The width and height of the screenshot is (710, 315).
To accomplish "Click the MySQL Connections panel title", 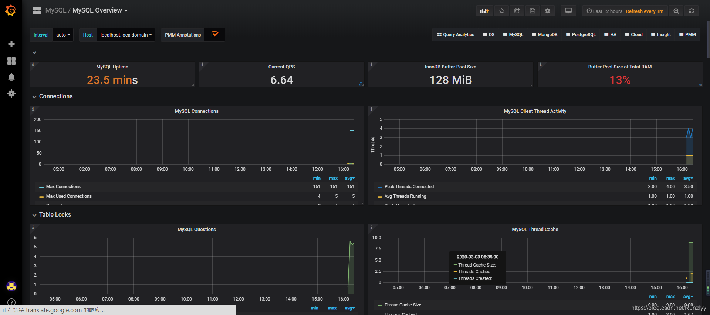I will (x=197, y=111).
